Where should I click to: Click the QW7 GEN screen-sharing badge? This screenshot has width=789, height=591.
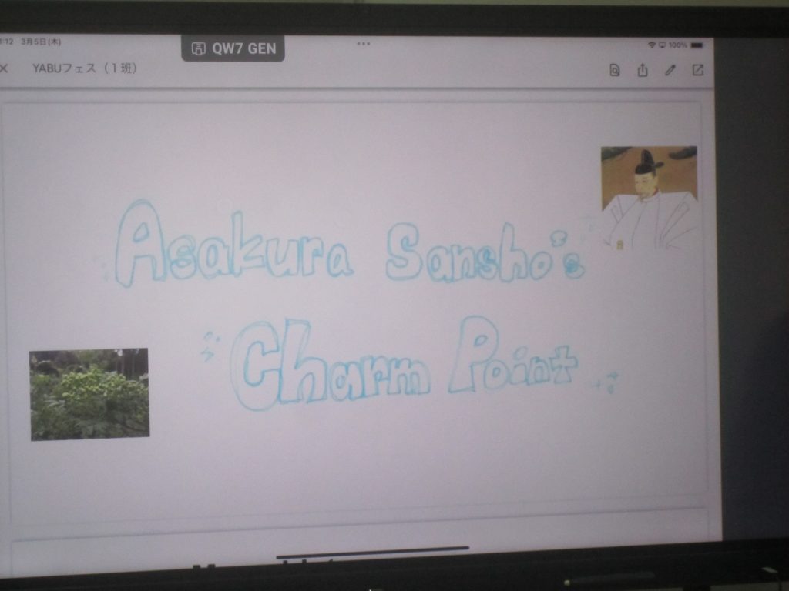point(233,48)
